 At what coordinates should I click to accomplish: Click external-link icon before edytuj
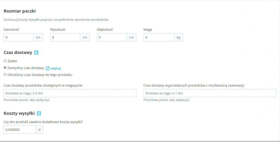click(47, 68)
